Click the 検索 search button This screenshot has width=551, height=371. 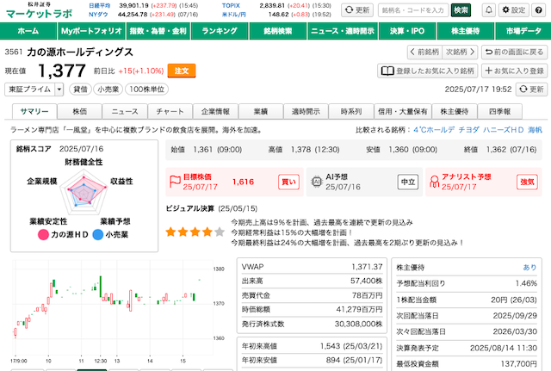point(461,10)
